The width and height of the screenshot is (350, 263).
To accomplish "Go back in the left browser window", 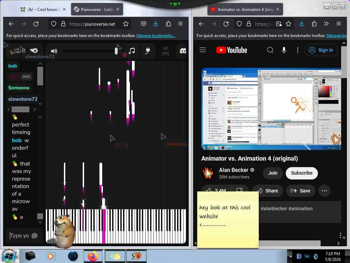I will pyautogui.click(x=11, y=24).
